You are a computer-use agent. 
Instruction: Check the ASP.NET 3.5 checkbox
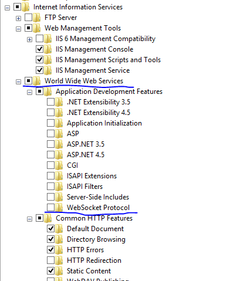coord(50,144)
